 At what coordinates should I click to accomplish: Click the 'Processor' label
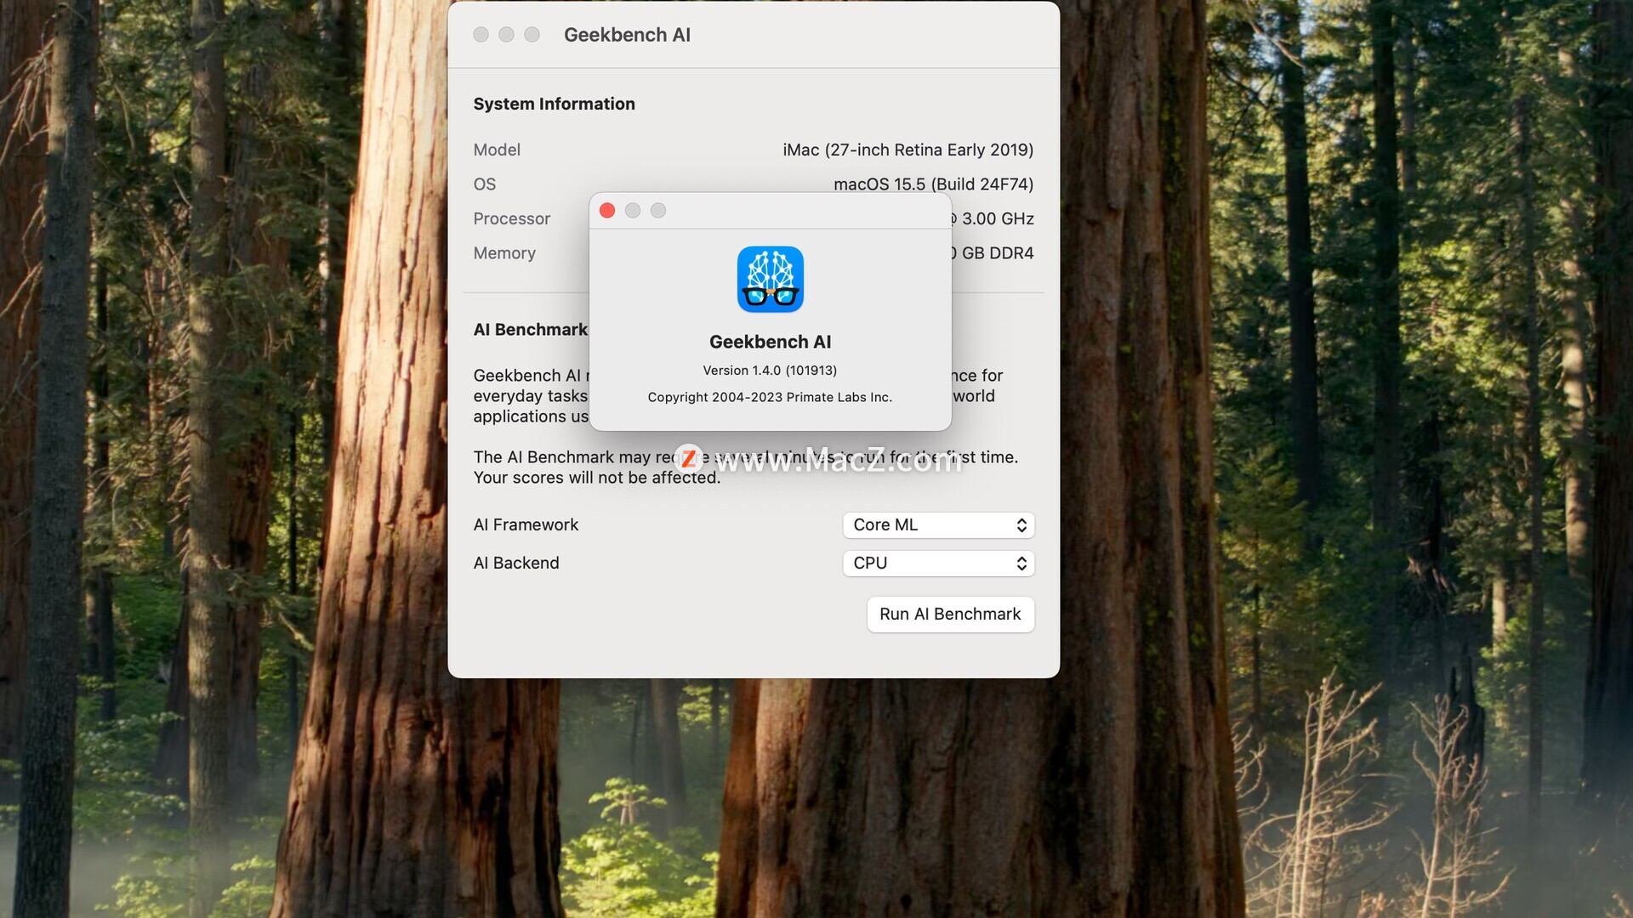coord(511,219)
